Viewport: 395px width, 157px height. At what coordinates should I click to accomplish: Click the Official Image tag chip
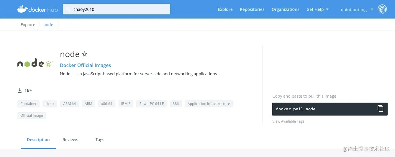click(x=32, y=116)
